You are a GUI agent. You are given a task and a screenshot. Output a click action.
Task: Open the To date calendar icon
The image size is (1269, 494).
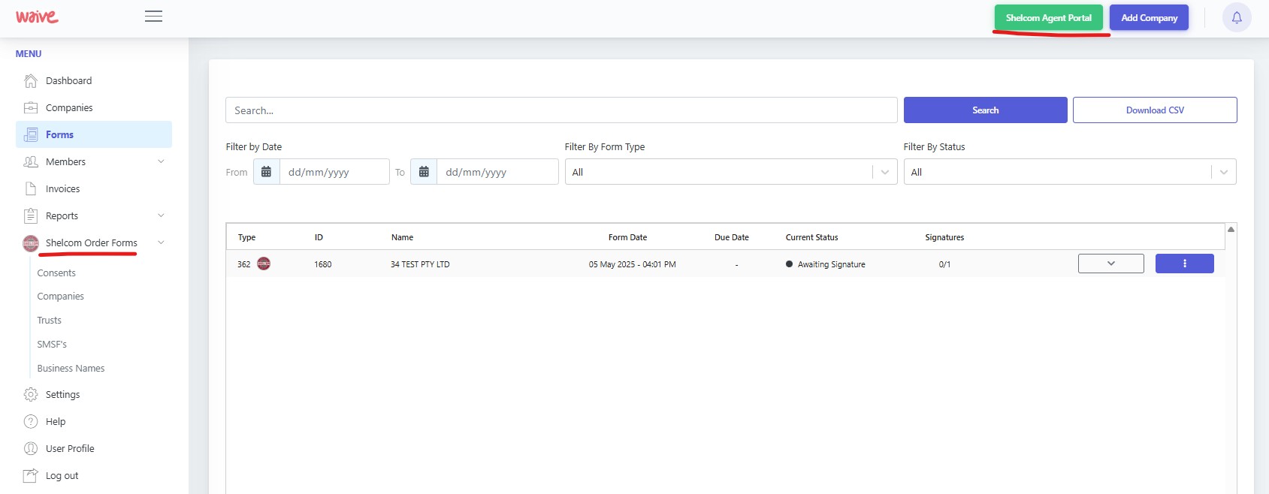[424, 172]
